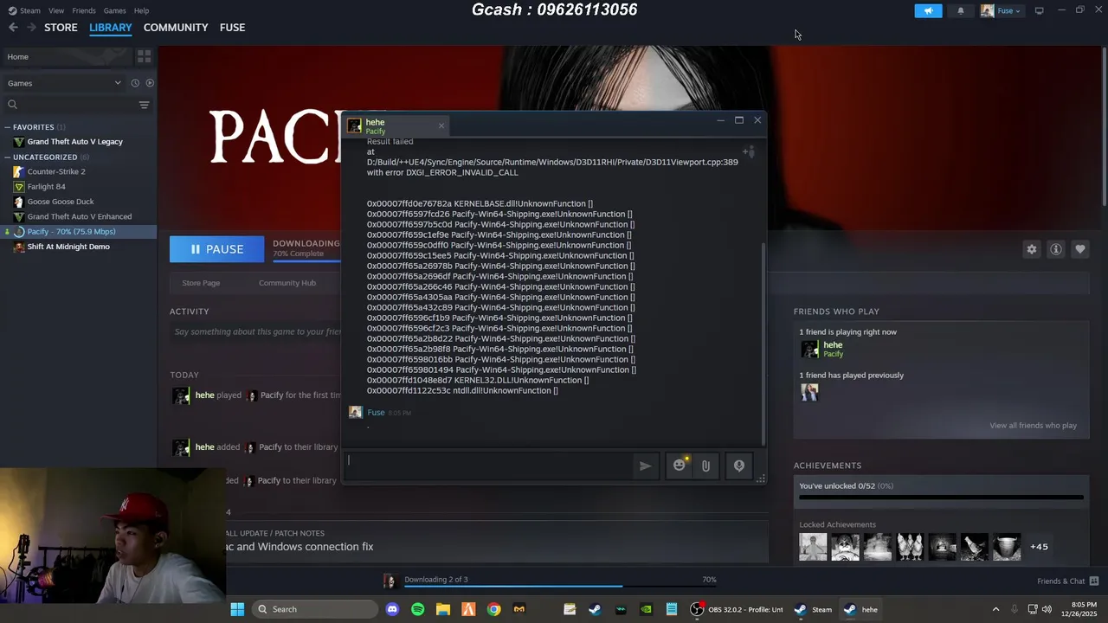Image resolution: width=1108 pixels, height=623 pixels.
Task: Collapse the FAVORITES category
Action: click(8, 127)
